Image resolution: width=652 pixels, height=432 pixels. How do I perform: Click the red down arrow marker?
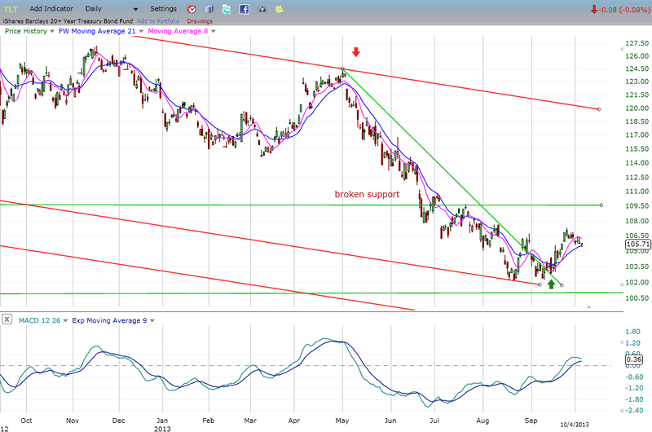tap(355, 52)
